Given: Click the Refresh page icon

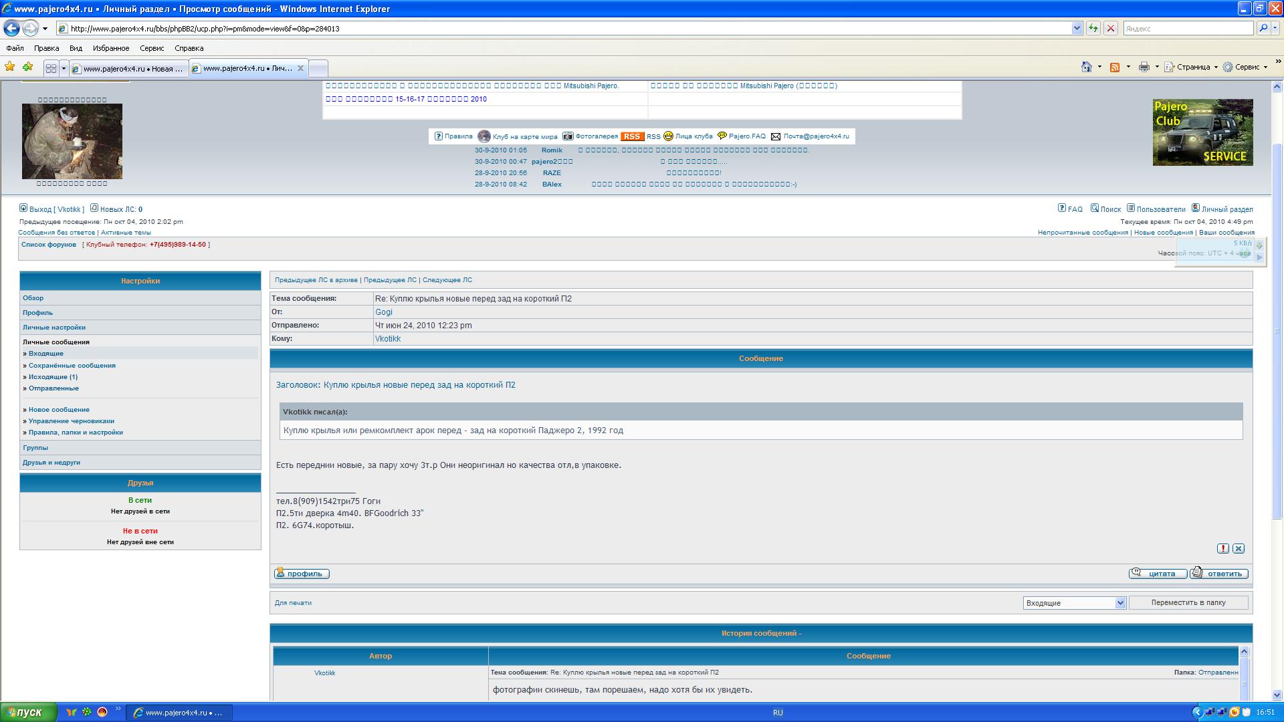Looking at the screenshot, I should point(1093,28).
